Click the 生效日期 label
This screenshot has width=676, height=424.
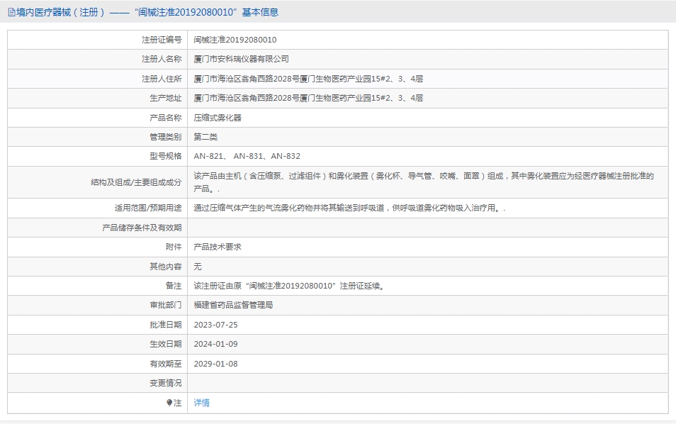pyautogui.click(x=166, y=344)
